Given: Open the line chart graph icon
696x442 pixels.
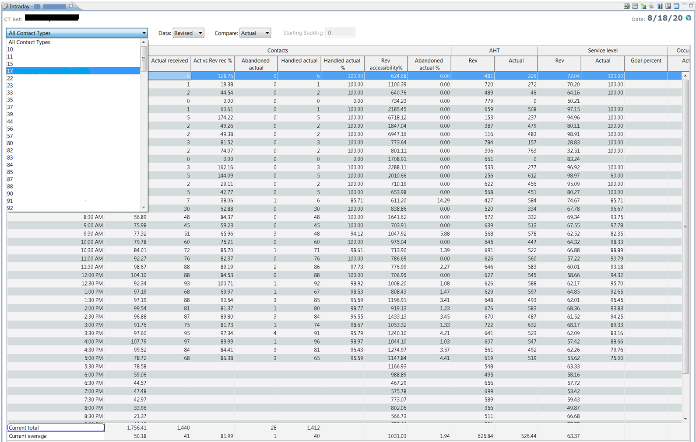Looking at the screenshot, I should (x=635, y=6).
